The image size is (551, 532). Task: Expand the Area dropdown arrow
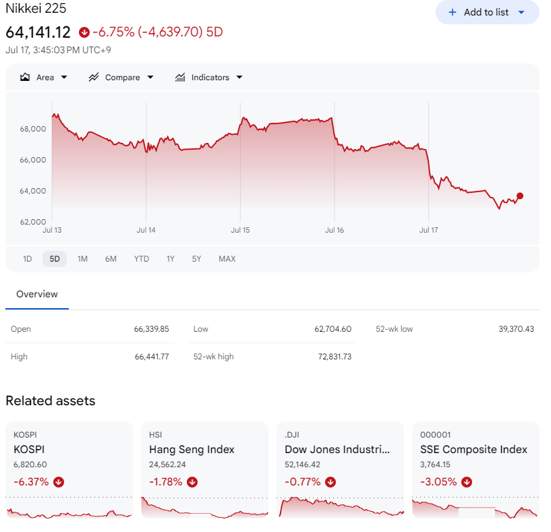[x=64, y=78]
